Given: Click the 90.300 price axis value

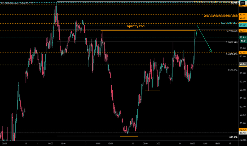Looking at the screenshot, I should [x=243, y=73].
